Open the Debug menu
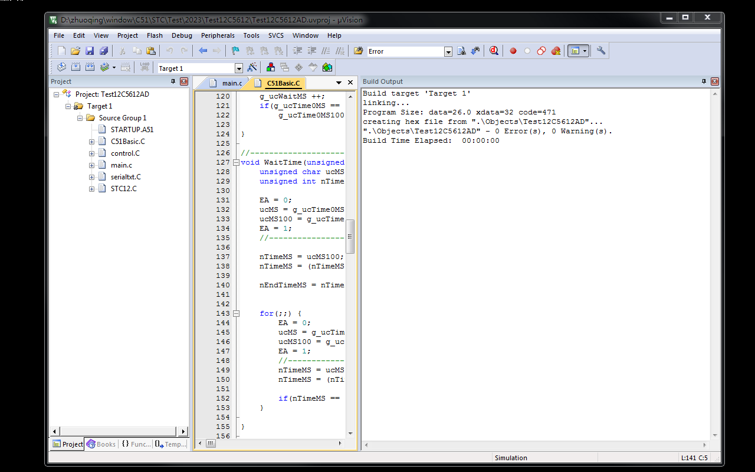This screenshot has height=472, width=755. [x=182, y=35]
